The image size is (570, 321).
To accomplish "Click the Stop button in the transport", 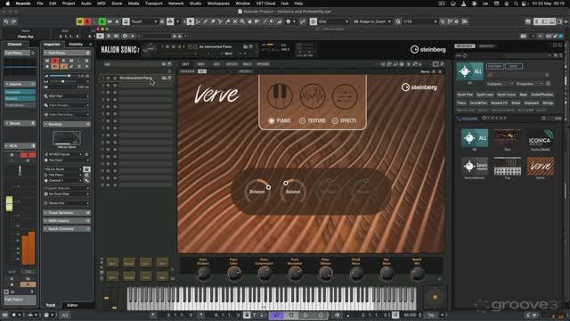I will [x=291, y=315].
